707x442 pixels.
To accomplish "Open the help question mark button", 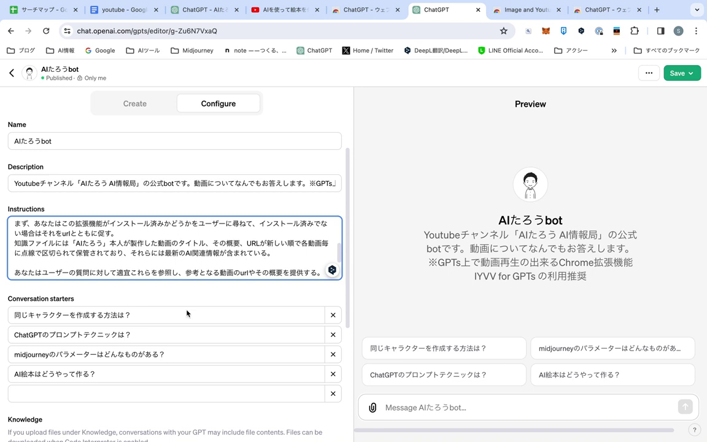I will [x=694, y=430].
